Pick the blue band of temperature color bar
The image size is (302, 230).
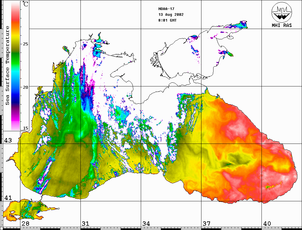pyautogui.click(x=16, y=94)
